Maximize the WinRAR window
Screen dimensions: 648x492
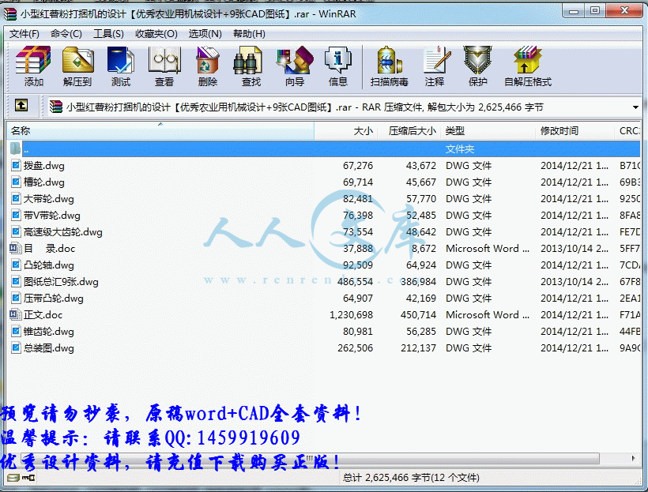click(x=595, y=12)
